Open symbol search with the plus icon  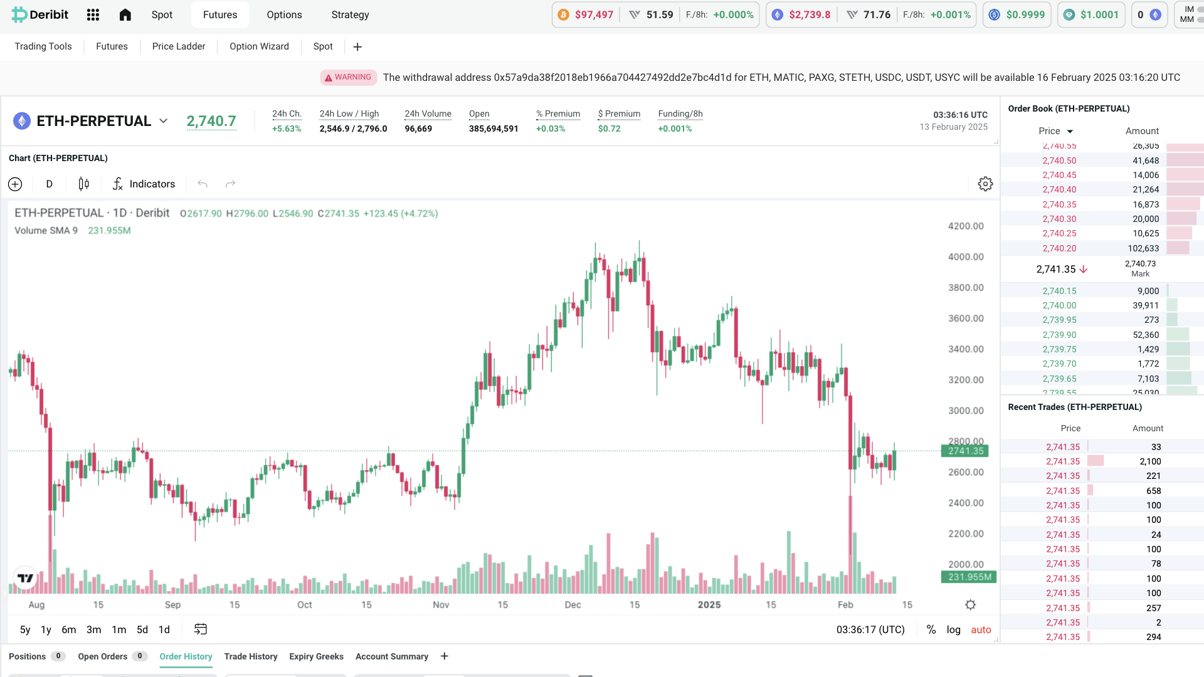point(15,184)
